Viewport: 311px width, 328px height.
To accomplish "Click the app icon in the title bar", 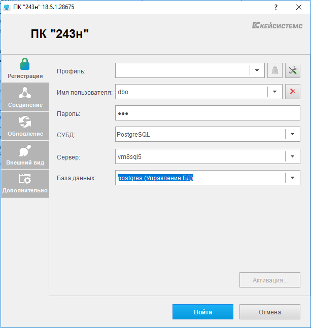I will tap(7, 7).
